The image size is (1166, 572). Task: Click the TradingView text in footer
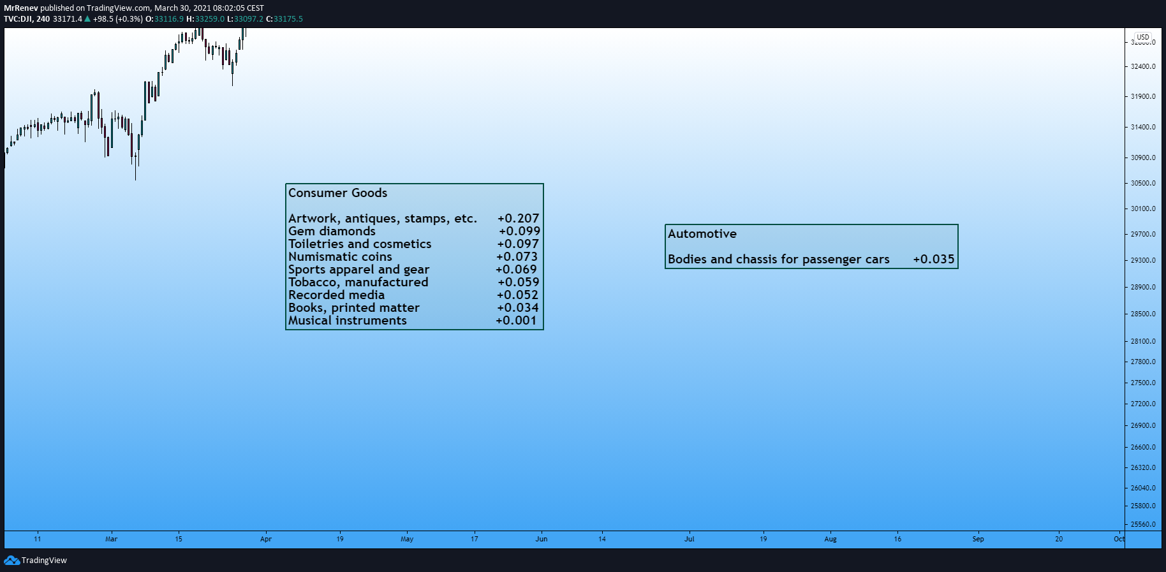click(44, 561)
